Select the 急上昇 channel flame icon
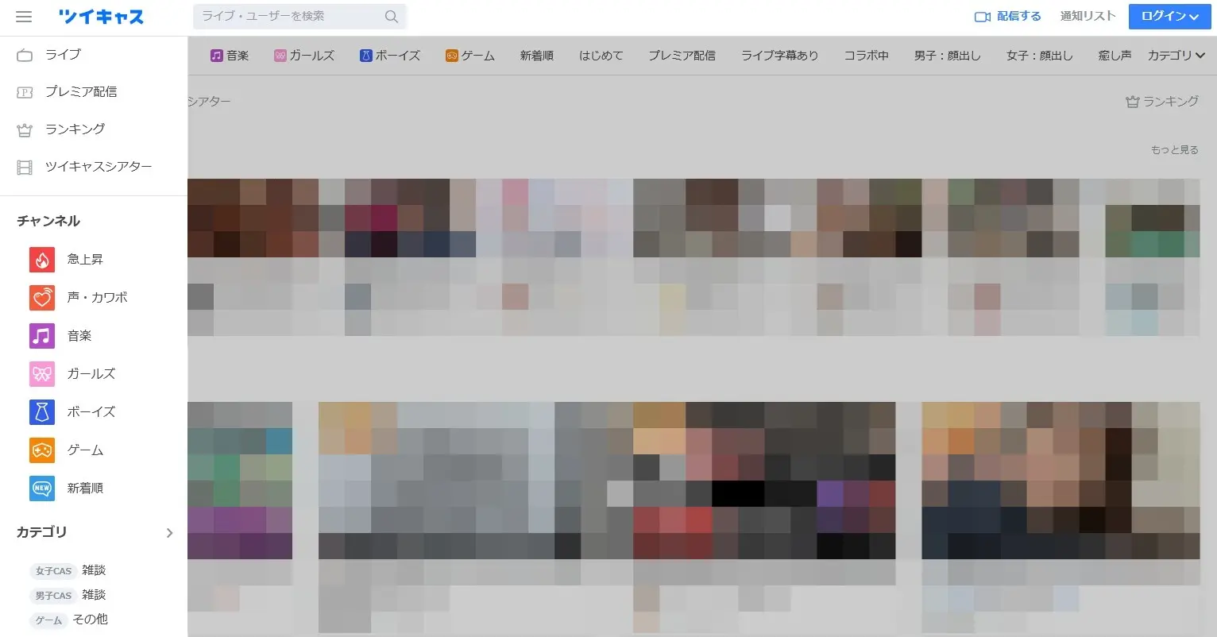1217x637 pixels. (x=41, y=259)
